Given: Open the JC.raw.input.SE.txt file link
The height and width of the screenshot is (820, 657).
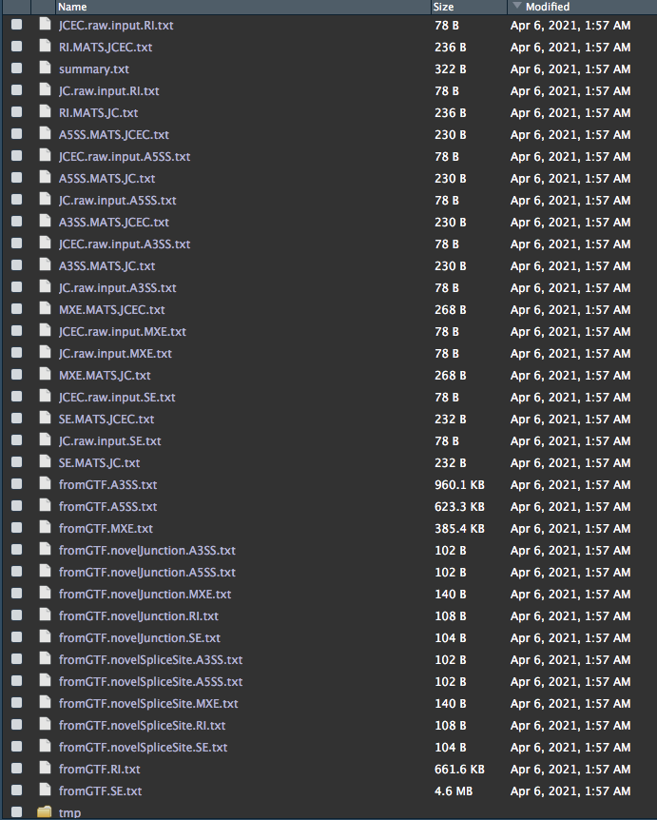Looking at the screenshot, I should click(x=107, y=440).
